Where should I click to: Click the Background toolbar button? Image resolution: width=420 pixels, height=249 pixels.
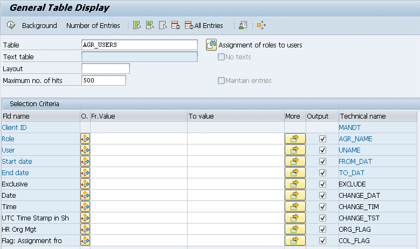click(39, 25)
